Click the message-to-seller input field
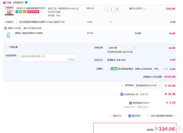The height and width of the screenshot is (133, 183). pos(47,58)
